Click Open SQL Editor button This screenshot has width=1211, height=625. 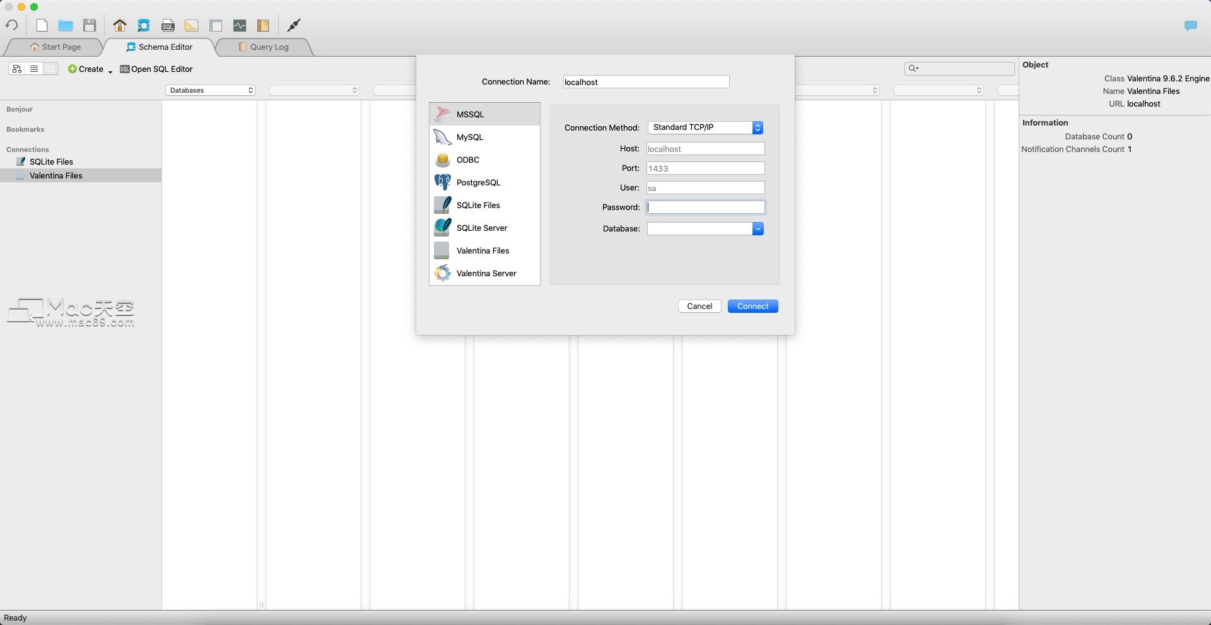click(x=156, y=69)
